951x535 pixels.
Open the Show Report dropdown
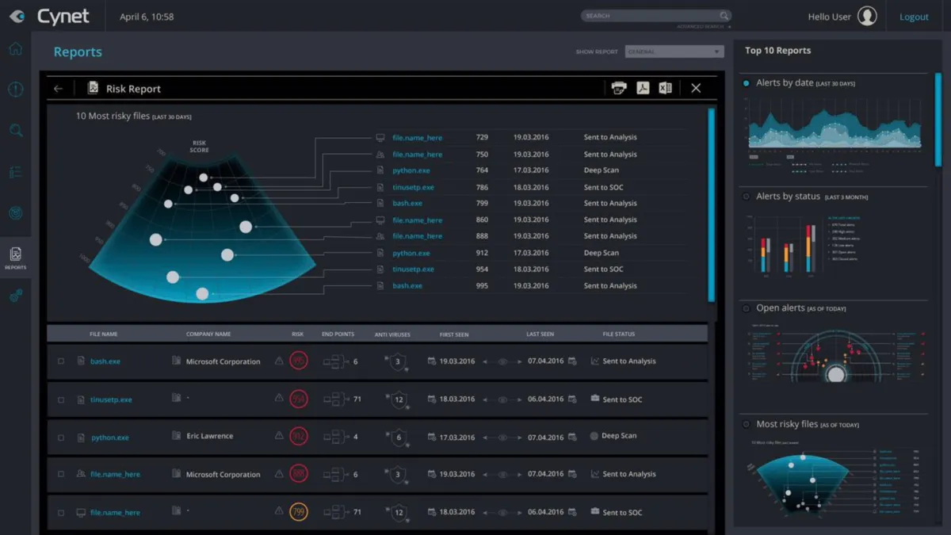(x=674, y=52)
